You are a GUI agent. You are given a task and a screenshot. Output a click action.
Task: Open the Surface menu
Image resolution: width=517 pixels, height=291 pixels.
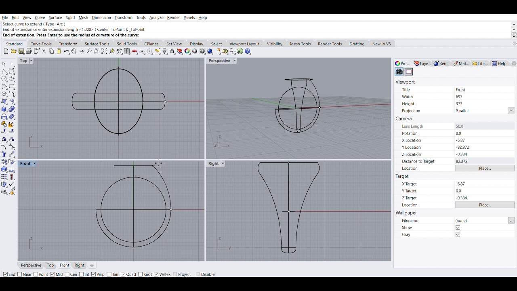pyautogui.click(x=55, y=18)
